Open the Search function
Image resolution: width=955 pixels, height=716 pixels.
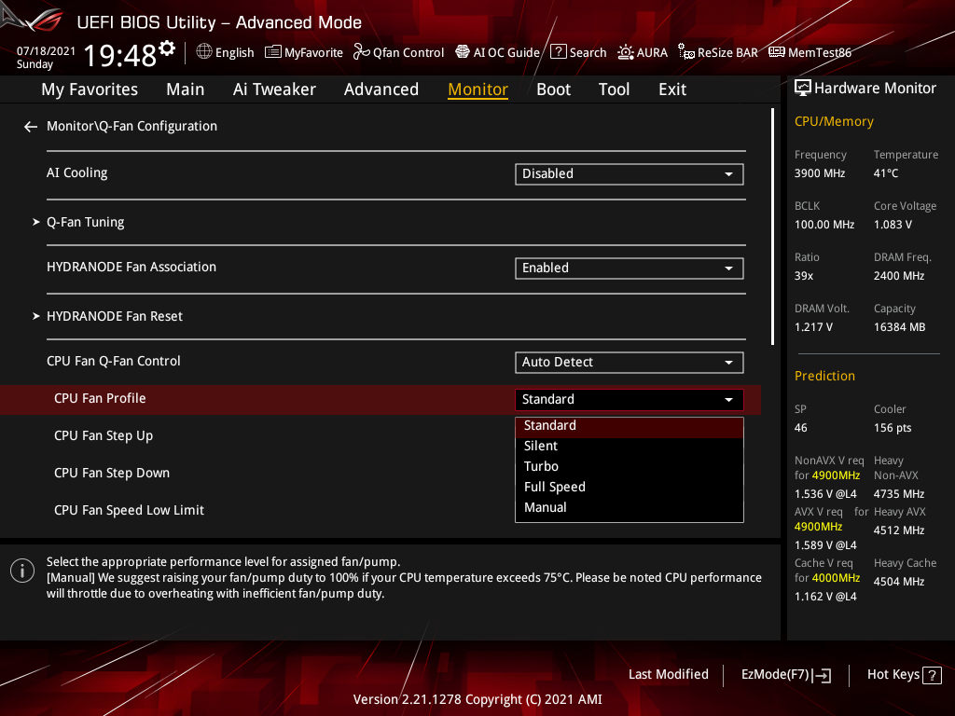[578, 52]
